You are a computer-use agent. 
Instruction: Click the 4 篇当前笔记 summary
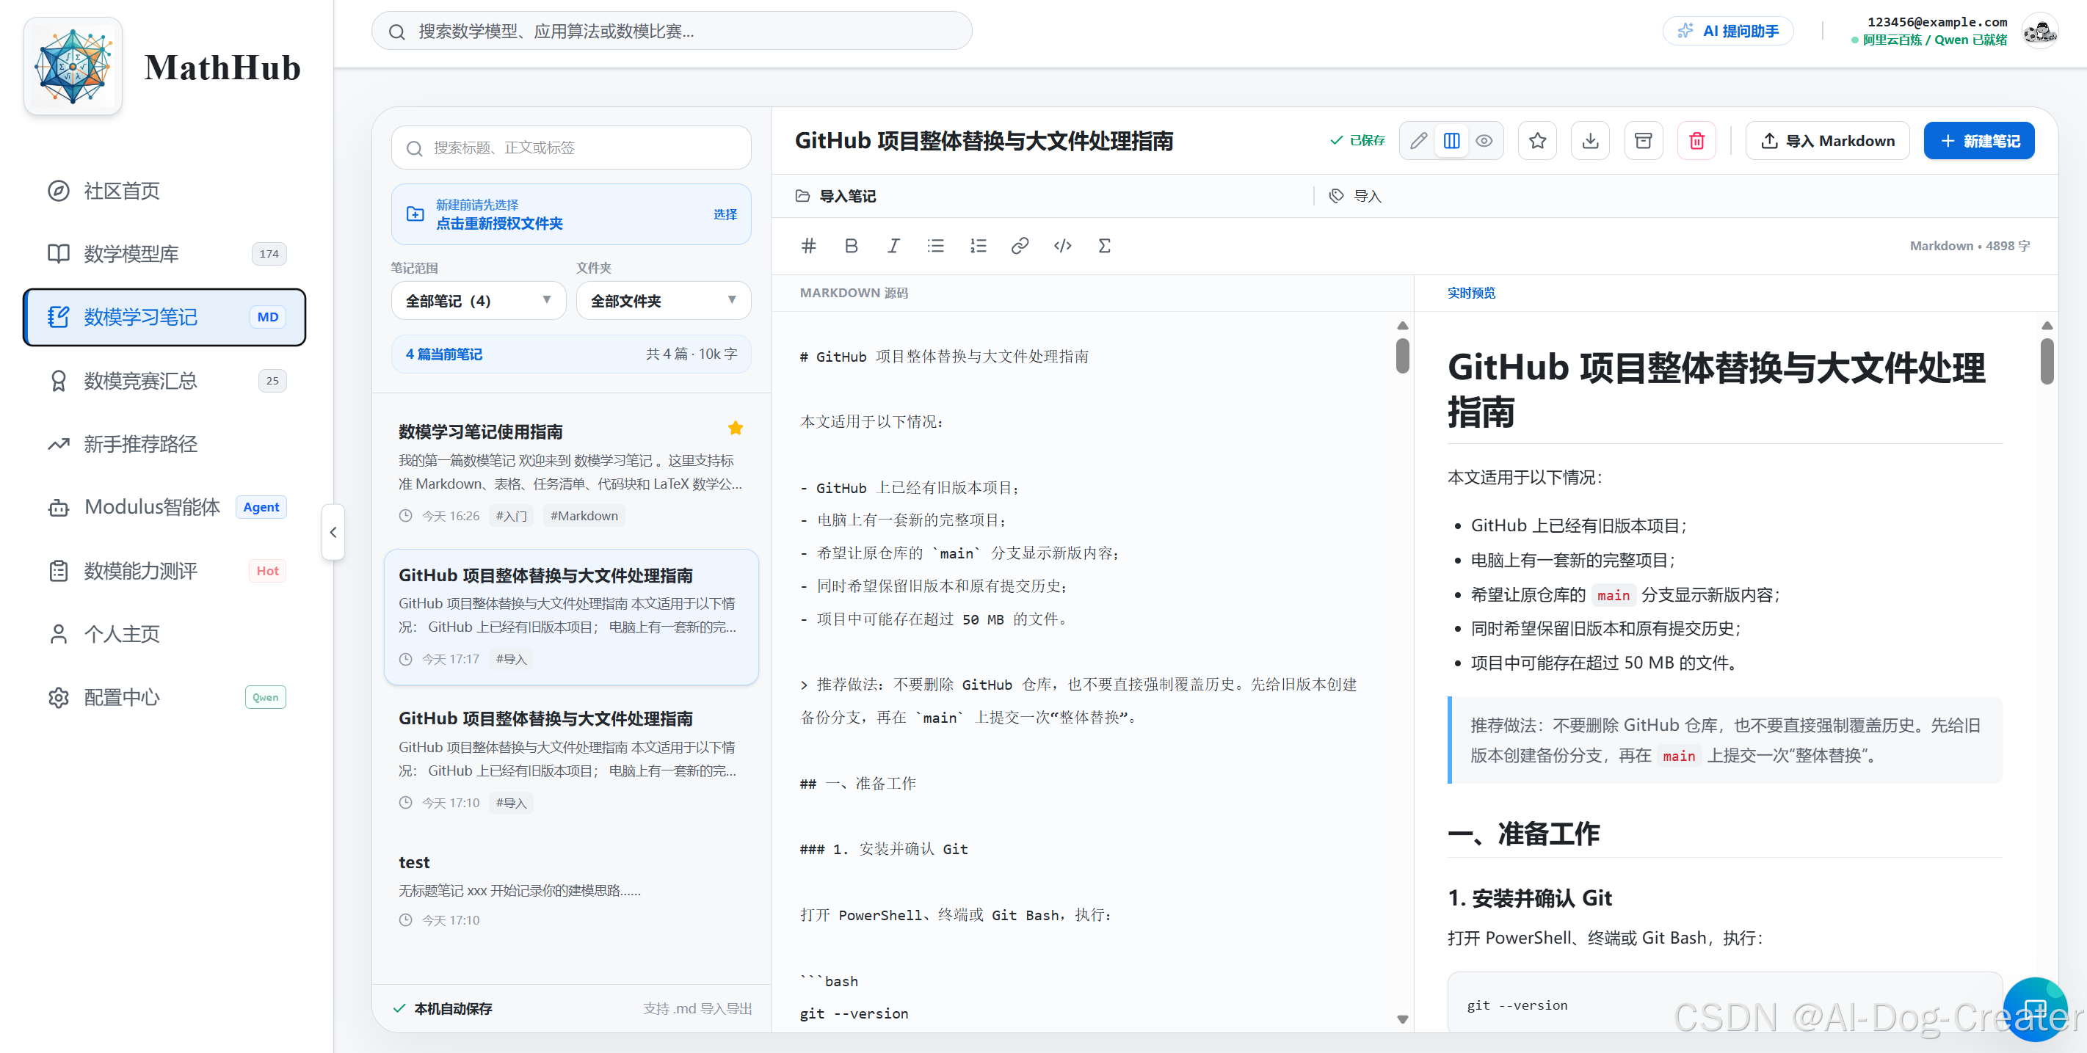click(x=444, y=354)
